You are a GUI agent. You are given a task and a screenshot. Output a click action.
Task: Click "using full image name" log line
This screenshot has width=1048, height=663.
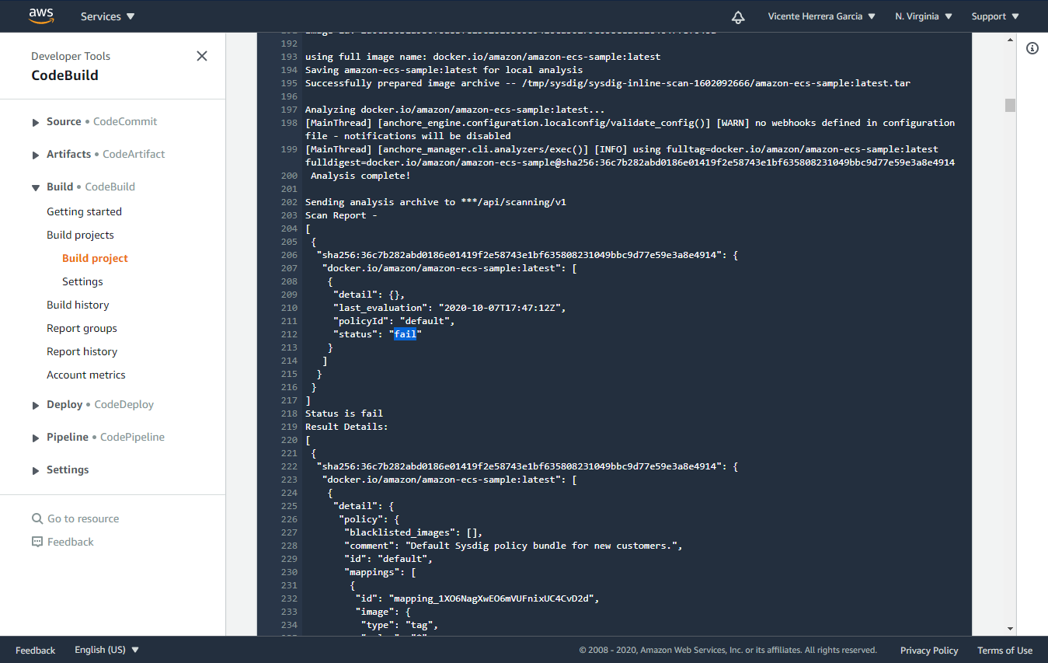click(482, 57)
